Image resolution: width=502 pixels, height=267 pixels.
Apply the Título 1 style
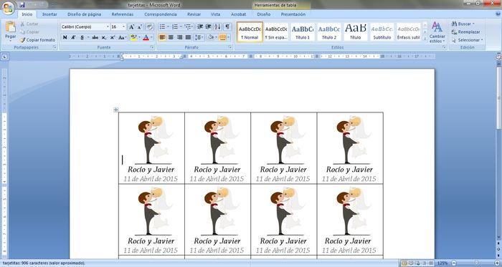pyautogui.click(x=303, y=31)
